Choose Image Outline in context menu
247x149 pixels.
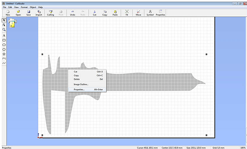click(87, 84)
